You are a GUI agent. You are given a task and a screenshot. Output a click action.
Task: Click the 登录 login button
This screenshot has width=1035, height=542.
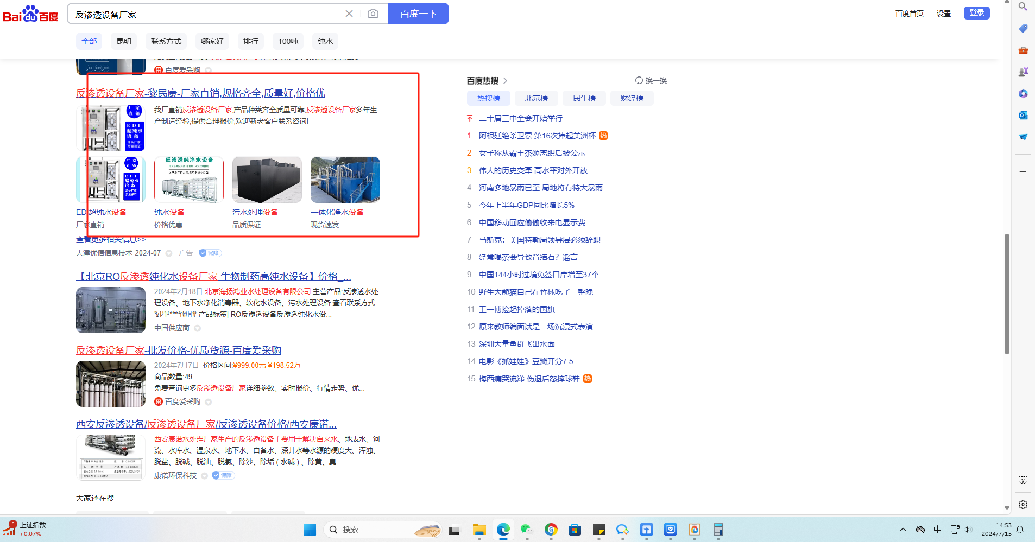click(976, 13)
